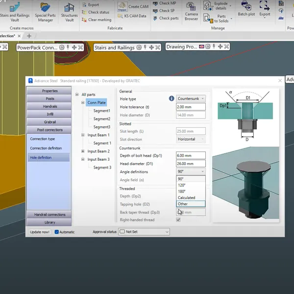
Task: Open Infill tab
Action: [49, 114]
